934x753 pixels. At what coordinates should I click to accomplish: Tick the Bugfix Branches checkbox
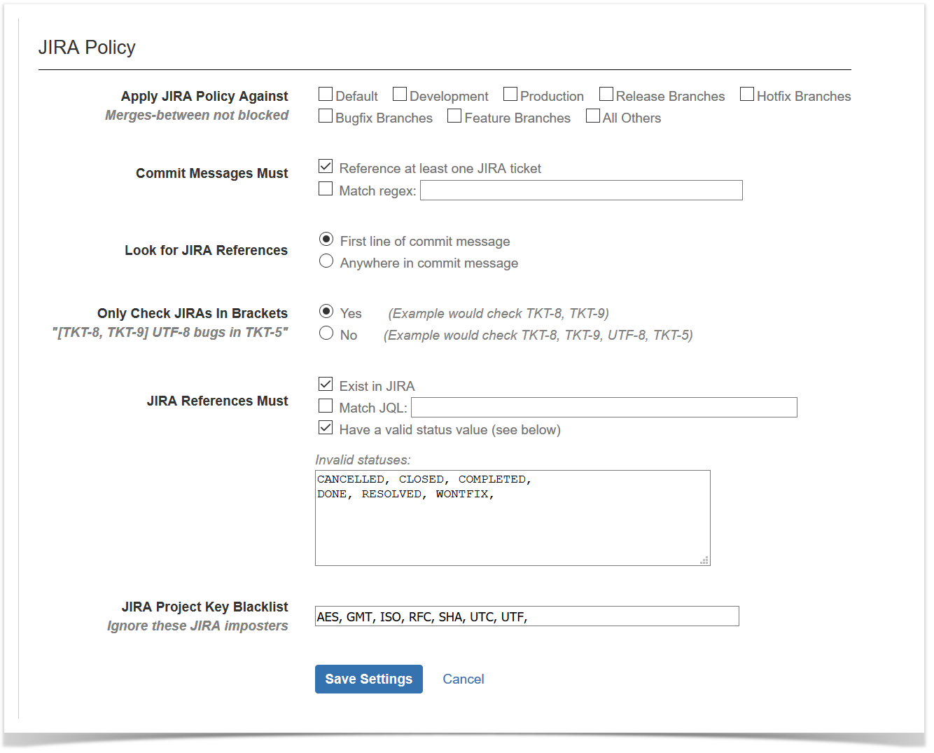[x=326, y=116]
